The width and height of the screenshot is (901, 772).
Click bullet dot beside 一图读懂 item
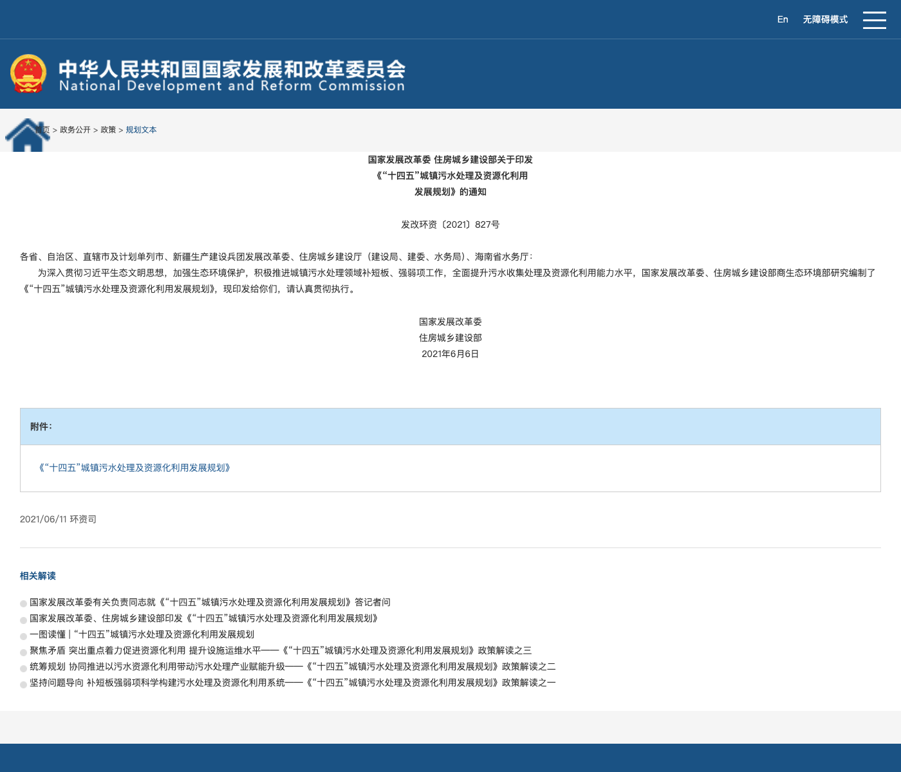pyautogui.click(x=24, y=636)
